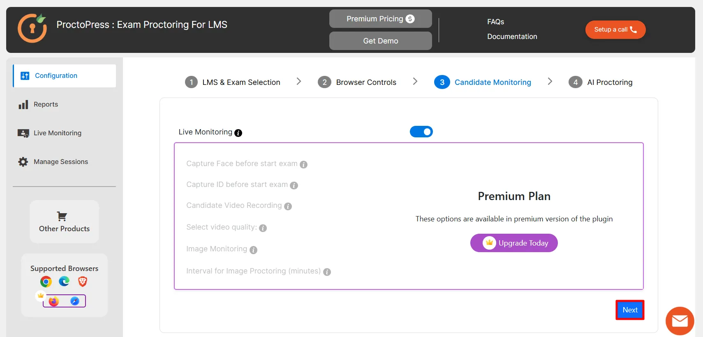Image resolution: width=703 pixels, height=337 pixels.
Task: Click info icon beside Image Monitoring
Action: [253, 250]
